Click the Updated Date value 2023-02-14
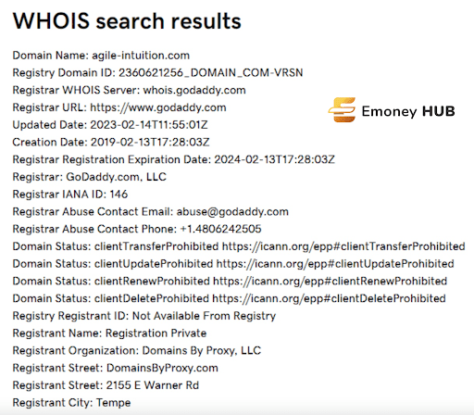The height and width of the screenshot is (415, 474). [149, 125]
